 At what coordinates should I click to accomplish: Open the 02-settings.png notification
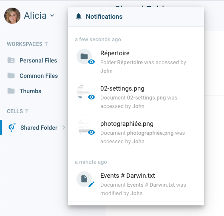click(x=136, y=97)
